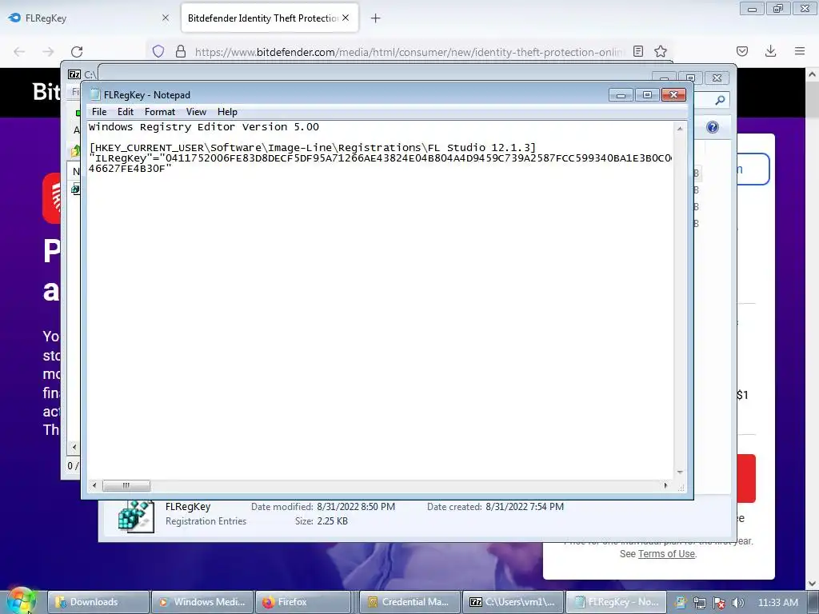The height and width of the screenshot is (614, 819).
Task: Click Notepad window title bar icon
Action: 94,94
